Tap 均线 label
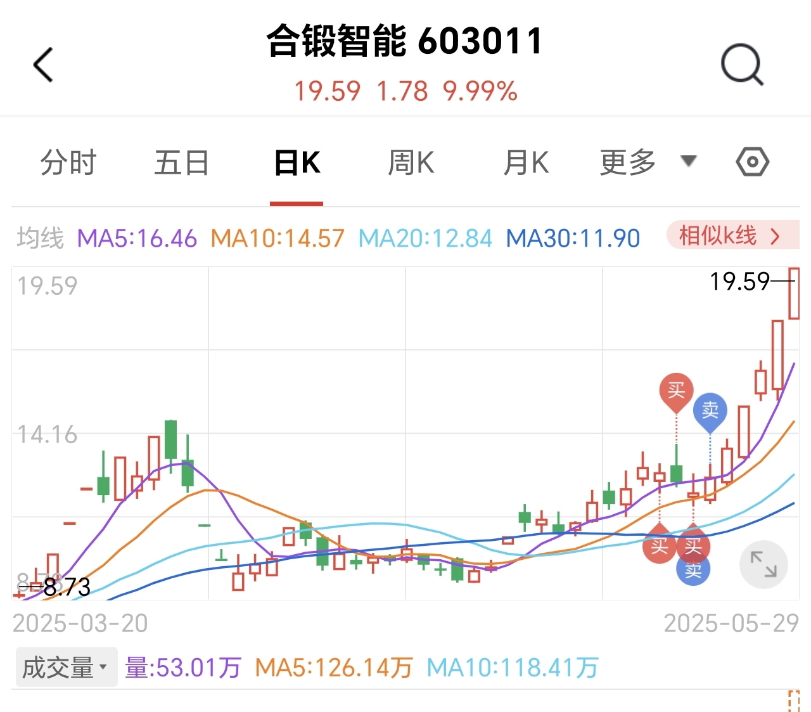The height and width of the screenshot is (712, 811). (x=41, y=238)
